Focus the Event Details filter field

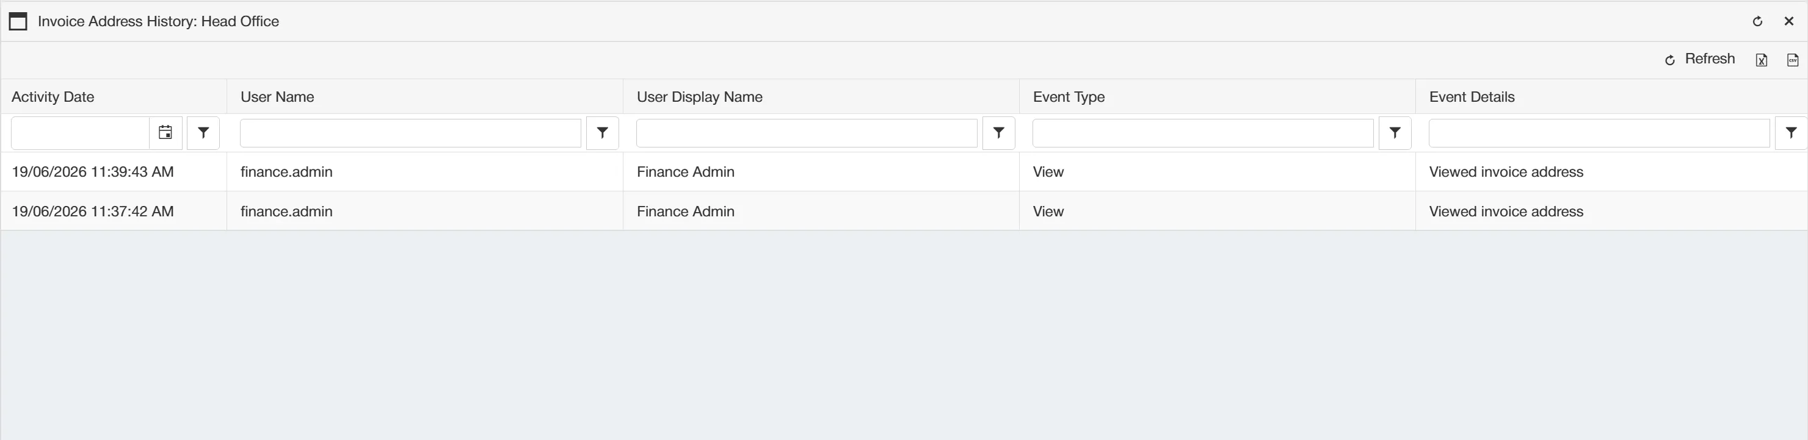tap(1600, 133)
